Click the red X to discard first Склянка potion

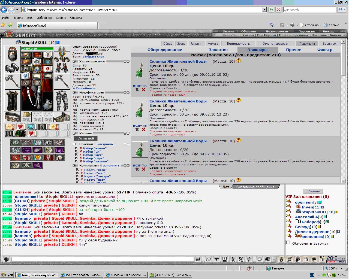[143, 90]
